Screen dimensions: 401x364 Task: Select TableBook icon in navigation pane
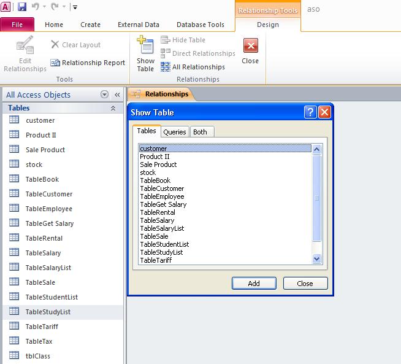pos(14,179)
